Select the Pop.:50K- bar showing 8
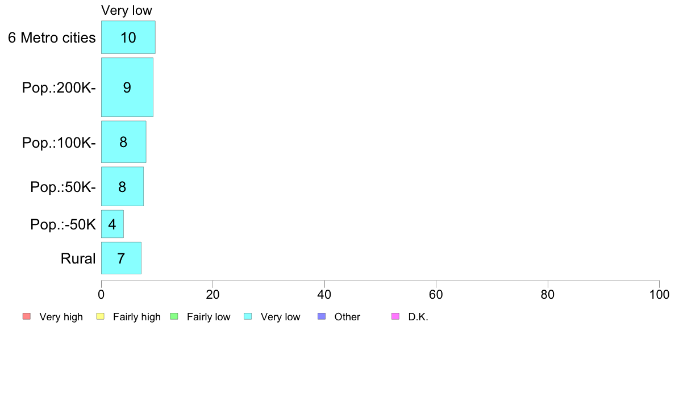 pyautogui.click(x=122, y=186)
